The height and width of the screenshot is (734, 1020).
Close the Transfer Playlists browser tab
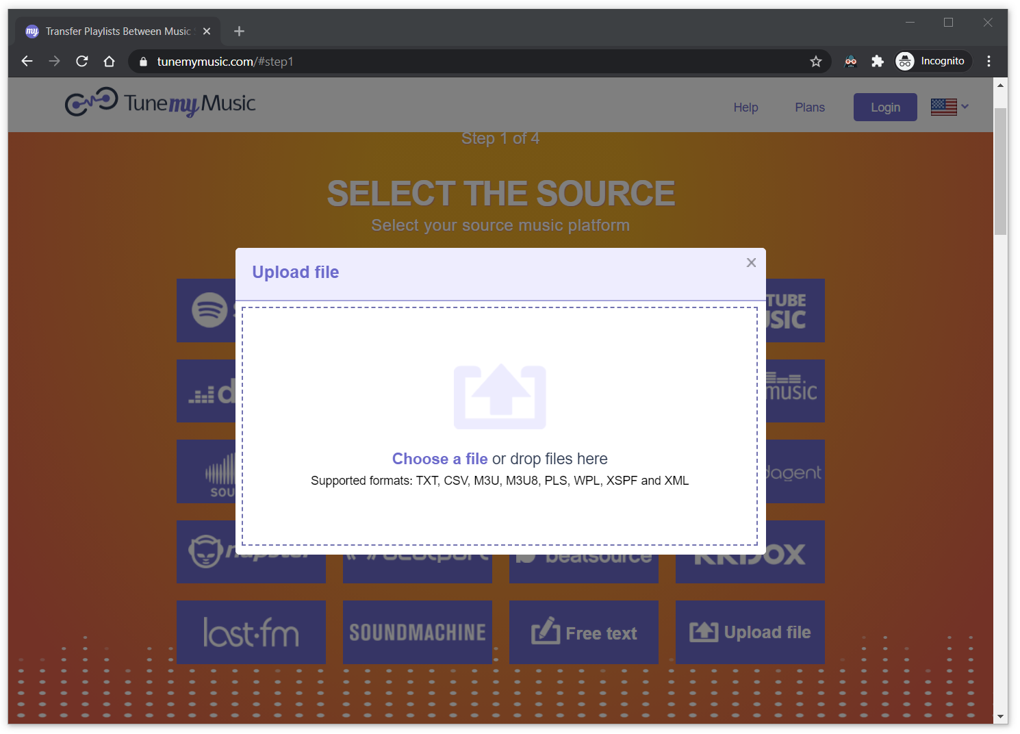[x=207, y=31]
